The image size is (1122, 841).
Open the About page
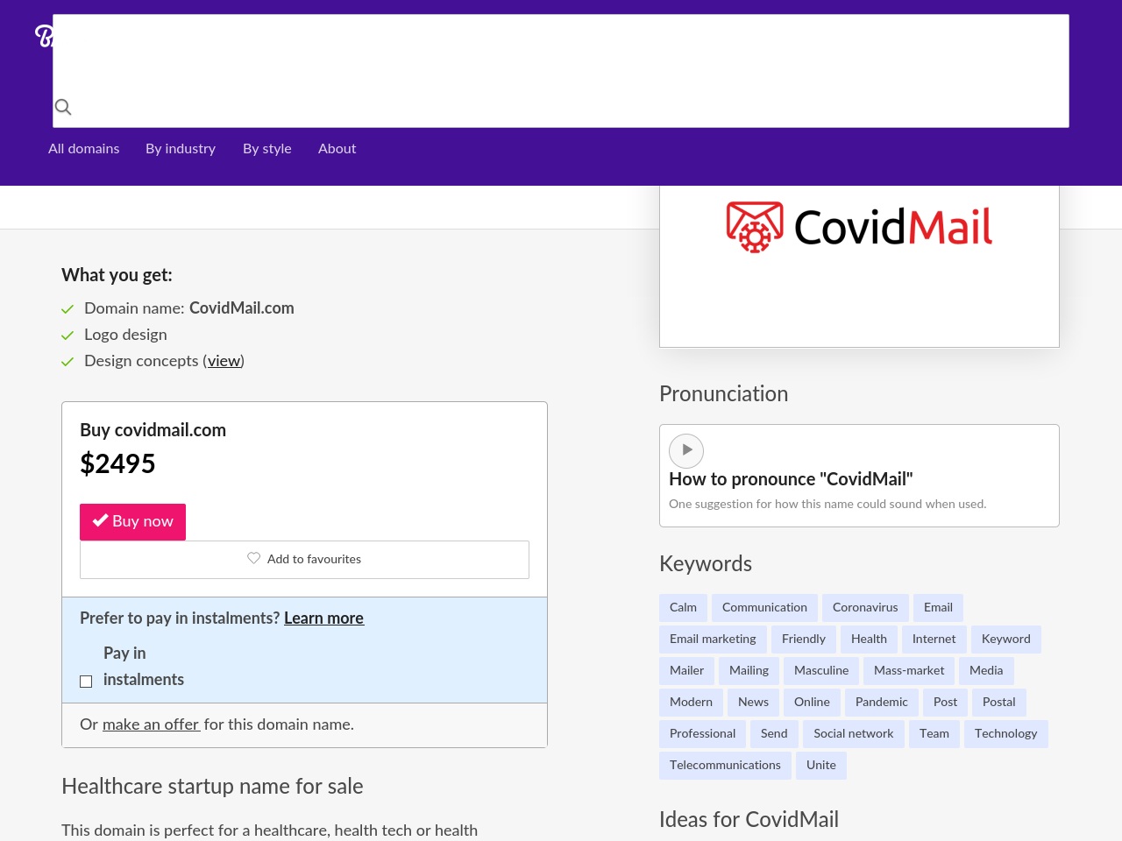(337, 149)
